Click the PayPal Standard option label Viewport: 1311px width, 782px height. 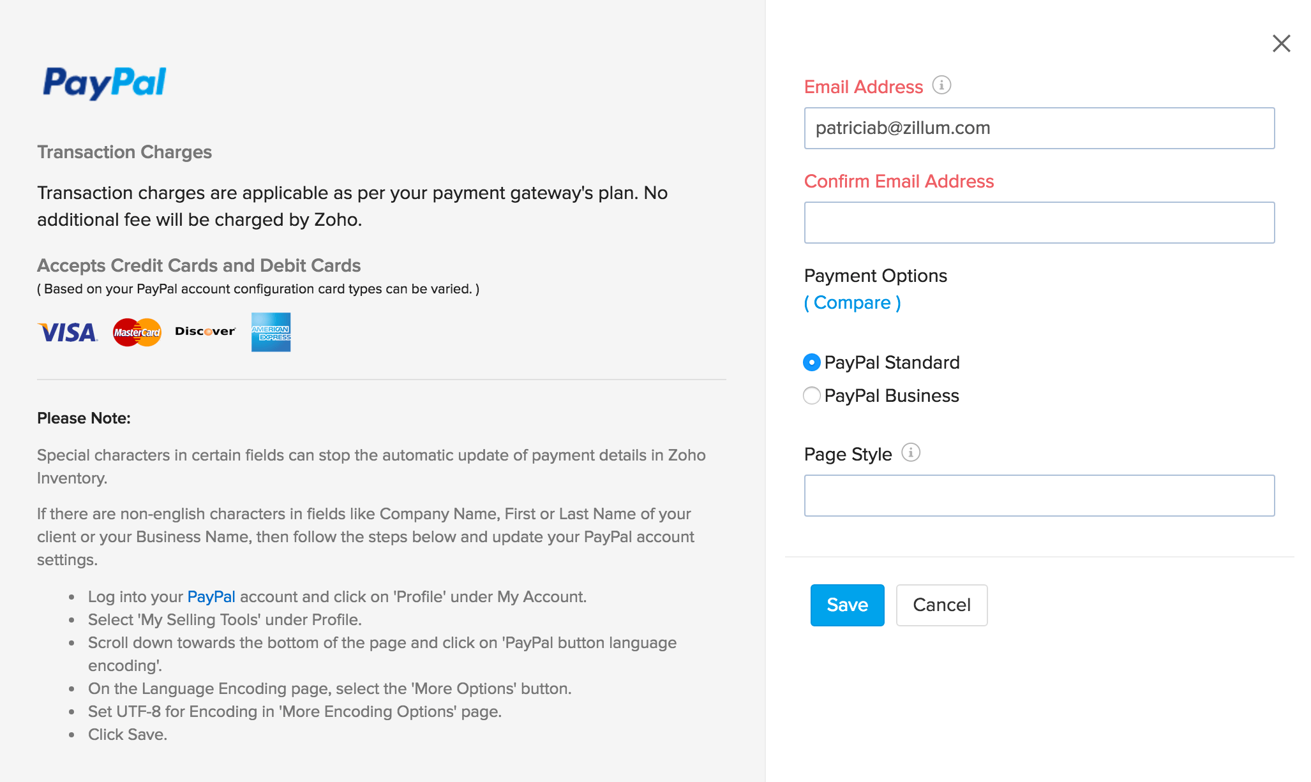tap(892, 362)
